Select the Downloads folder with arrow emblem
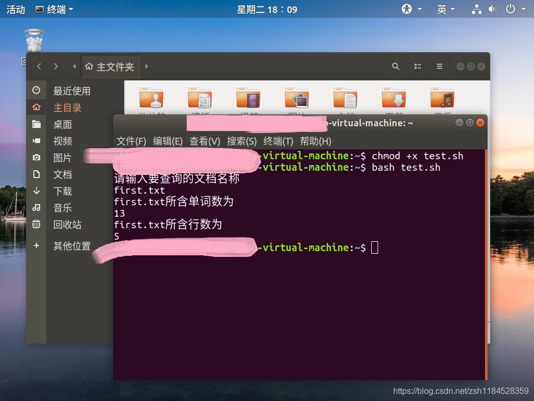534x401 pixels. [394, 98]
